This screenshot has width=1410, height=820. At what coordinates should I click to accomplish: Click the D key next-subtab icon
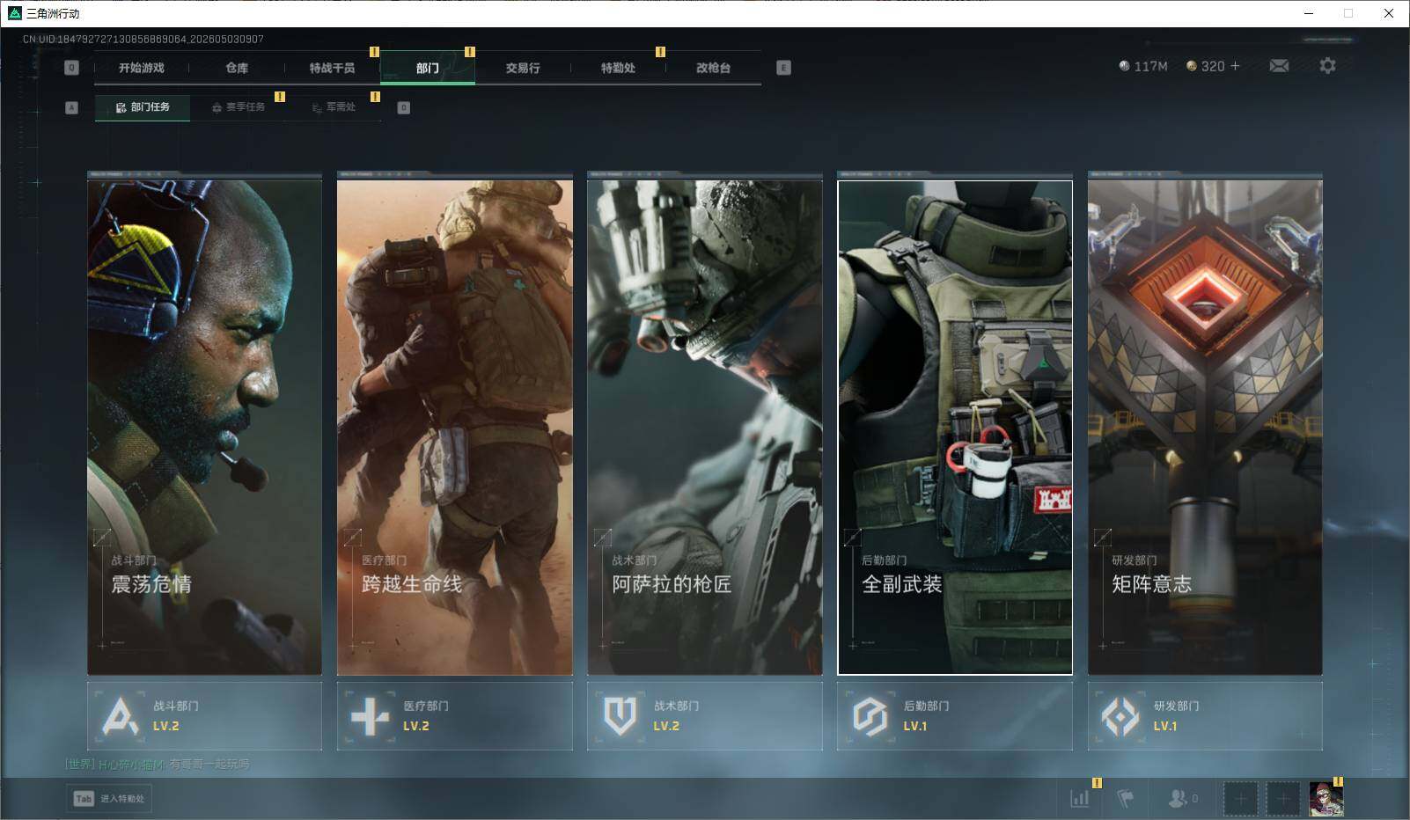[x=404, y=107]
